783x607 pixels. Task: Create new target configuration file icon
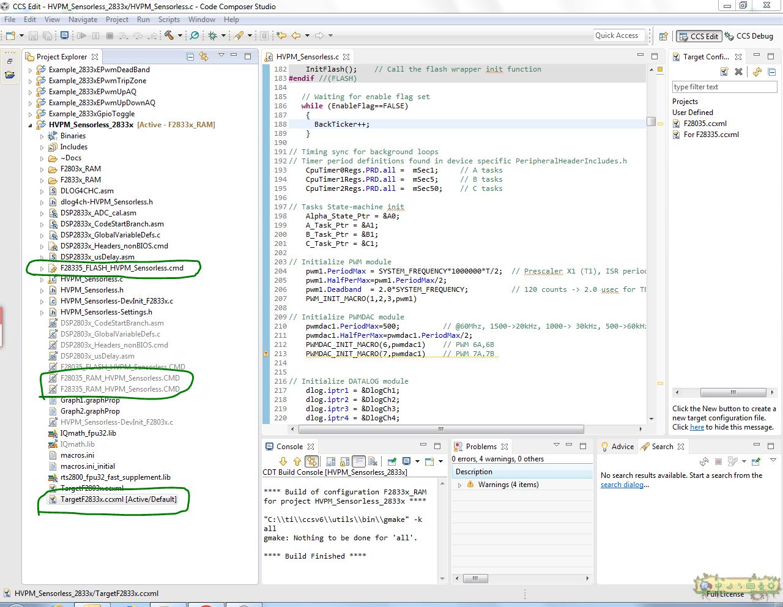(724, 72)
